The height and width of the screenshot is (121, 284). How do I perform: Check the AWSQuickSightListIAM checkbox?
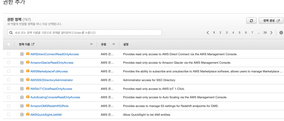(9, 114)
